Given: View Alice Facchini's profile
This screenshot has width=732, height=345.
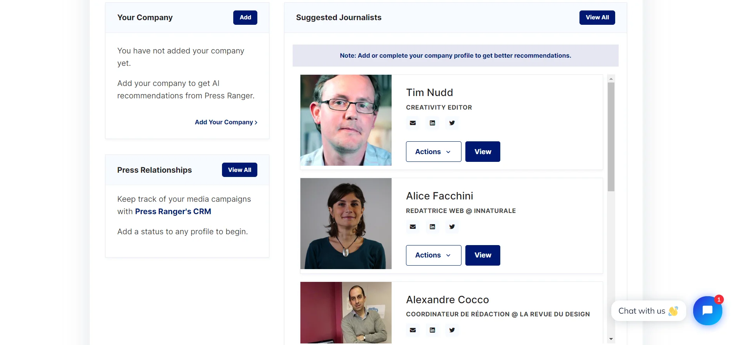Looking at the screenshot, I should (483, 255).
